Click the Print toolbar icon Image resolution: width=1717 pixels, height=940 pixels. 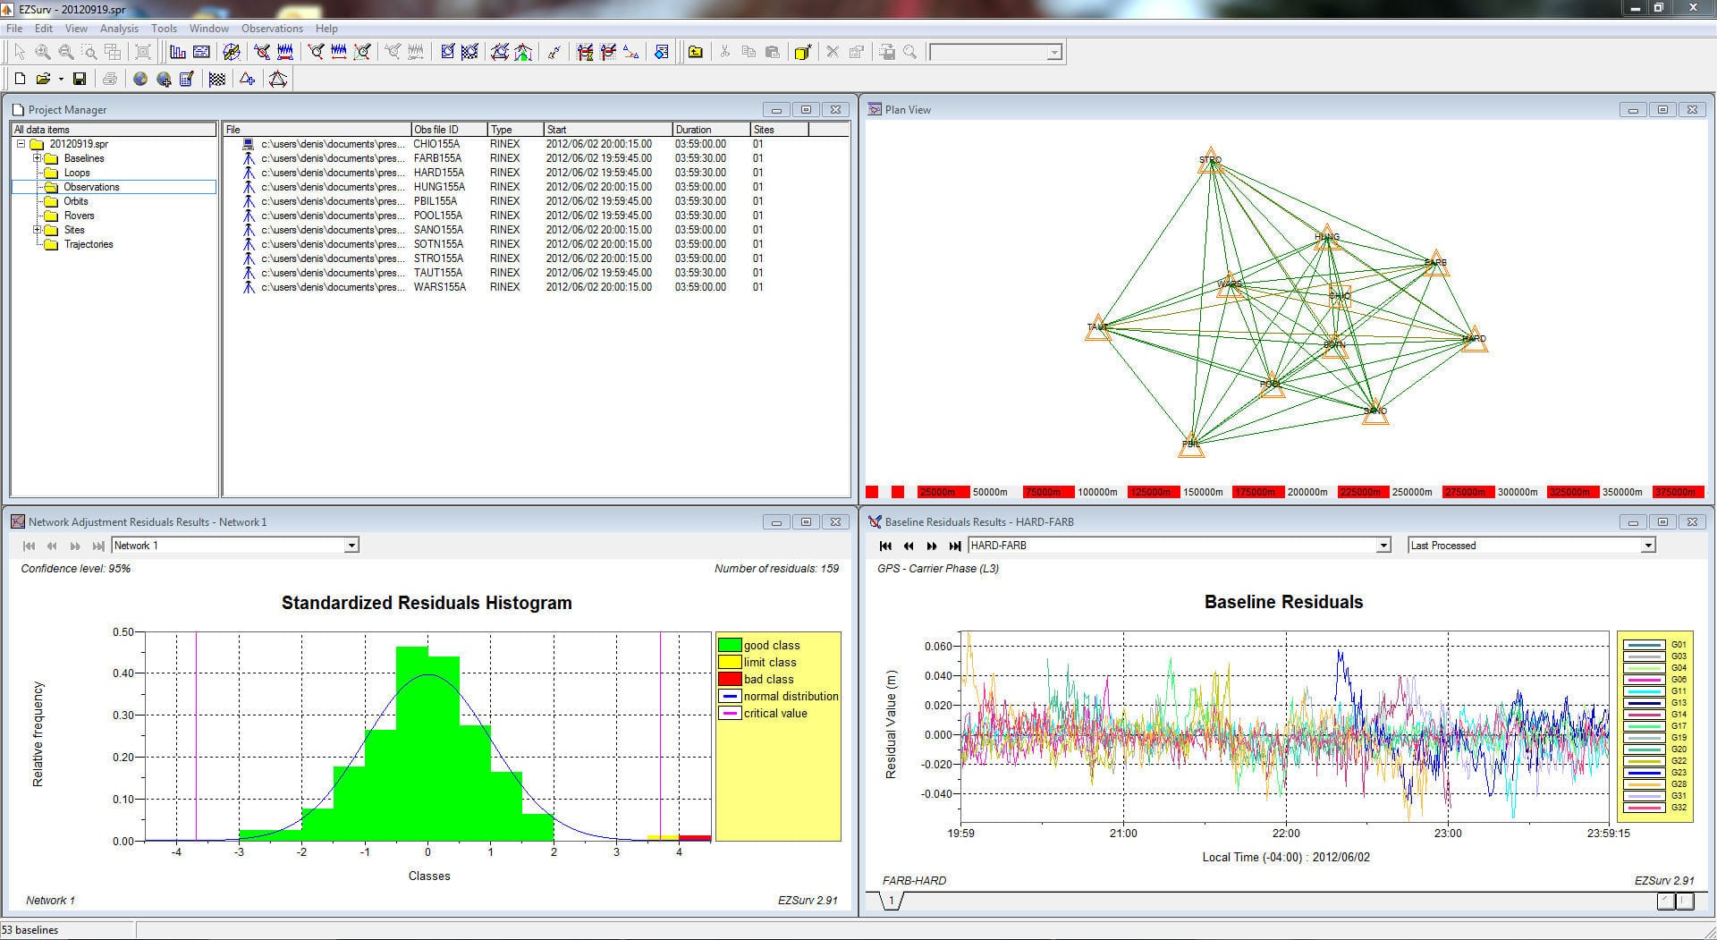[x=109, y=79]
